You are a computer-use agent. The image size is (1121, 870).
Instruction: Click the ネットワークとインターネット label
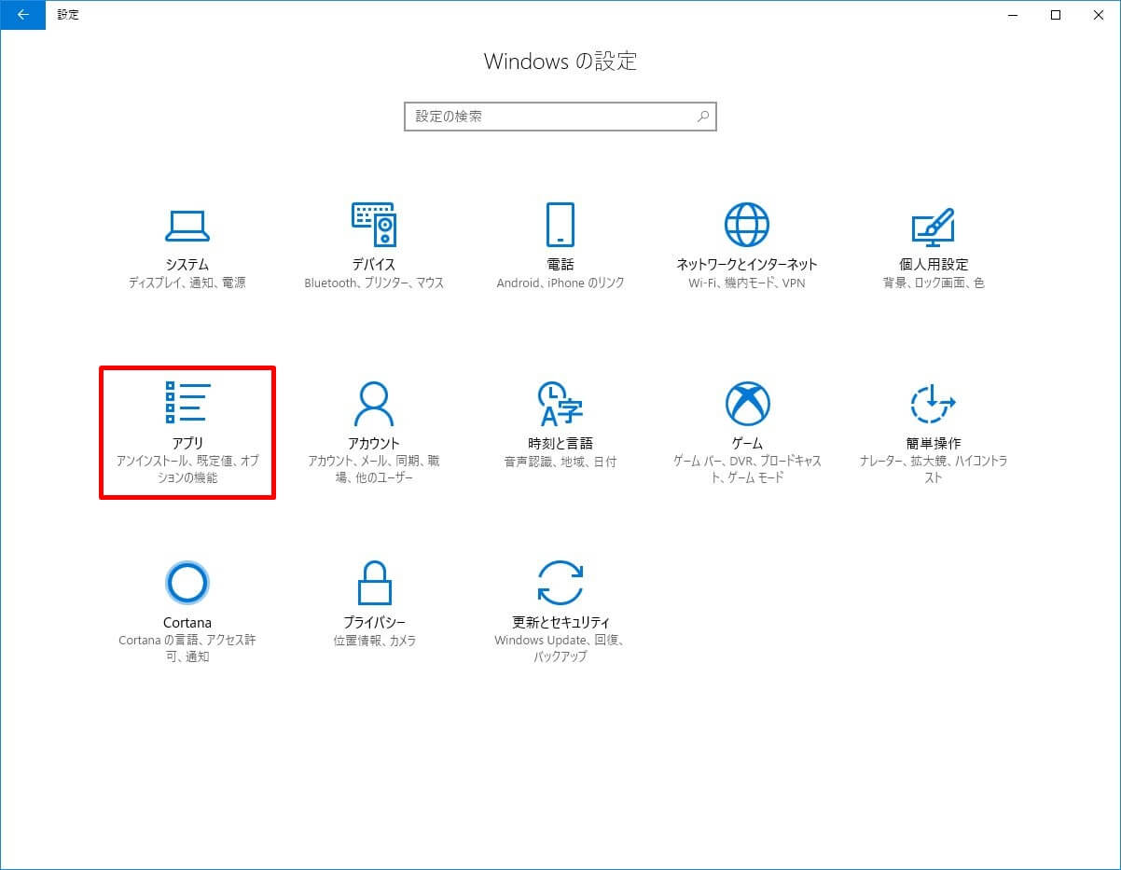point(747,265)
